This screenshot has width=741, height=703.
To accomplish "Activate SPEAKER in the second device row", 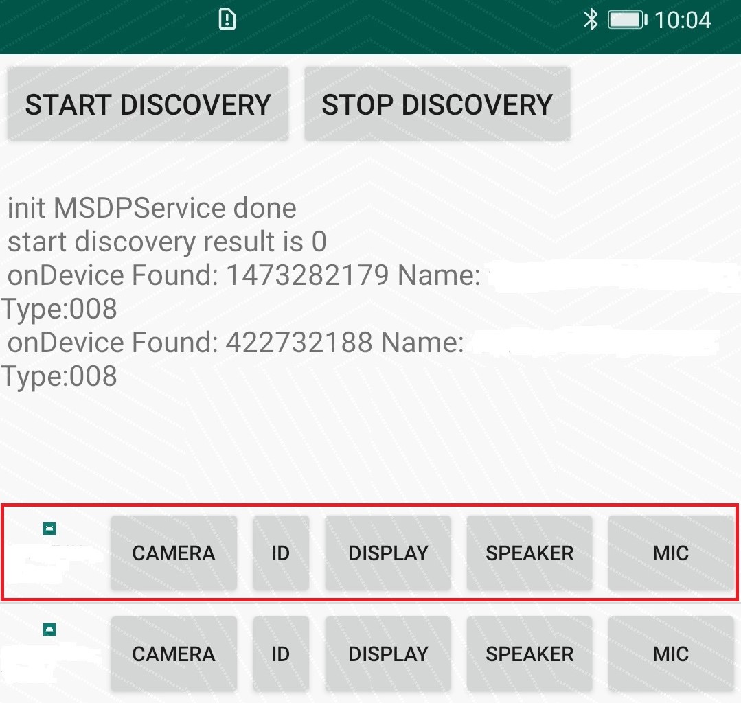I will pyautogui.click(x=529, y=654).
